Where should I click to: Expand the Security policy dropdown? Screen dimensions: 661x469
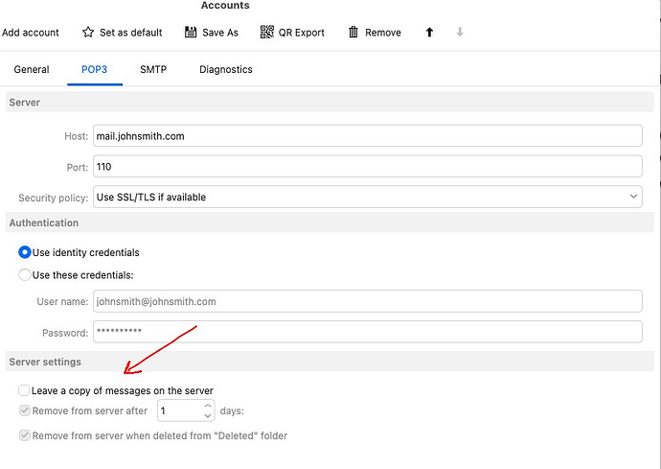pyautogui.click(x=367, y=198)
